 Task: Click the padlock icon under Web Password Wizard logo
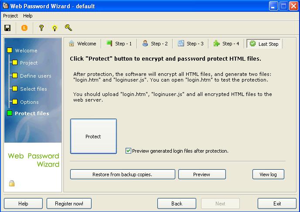pos(12,183)
